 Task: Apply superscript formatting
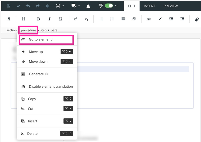pyautogui.click(x=75, y=19)
